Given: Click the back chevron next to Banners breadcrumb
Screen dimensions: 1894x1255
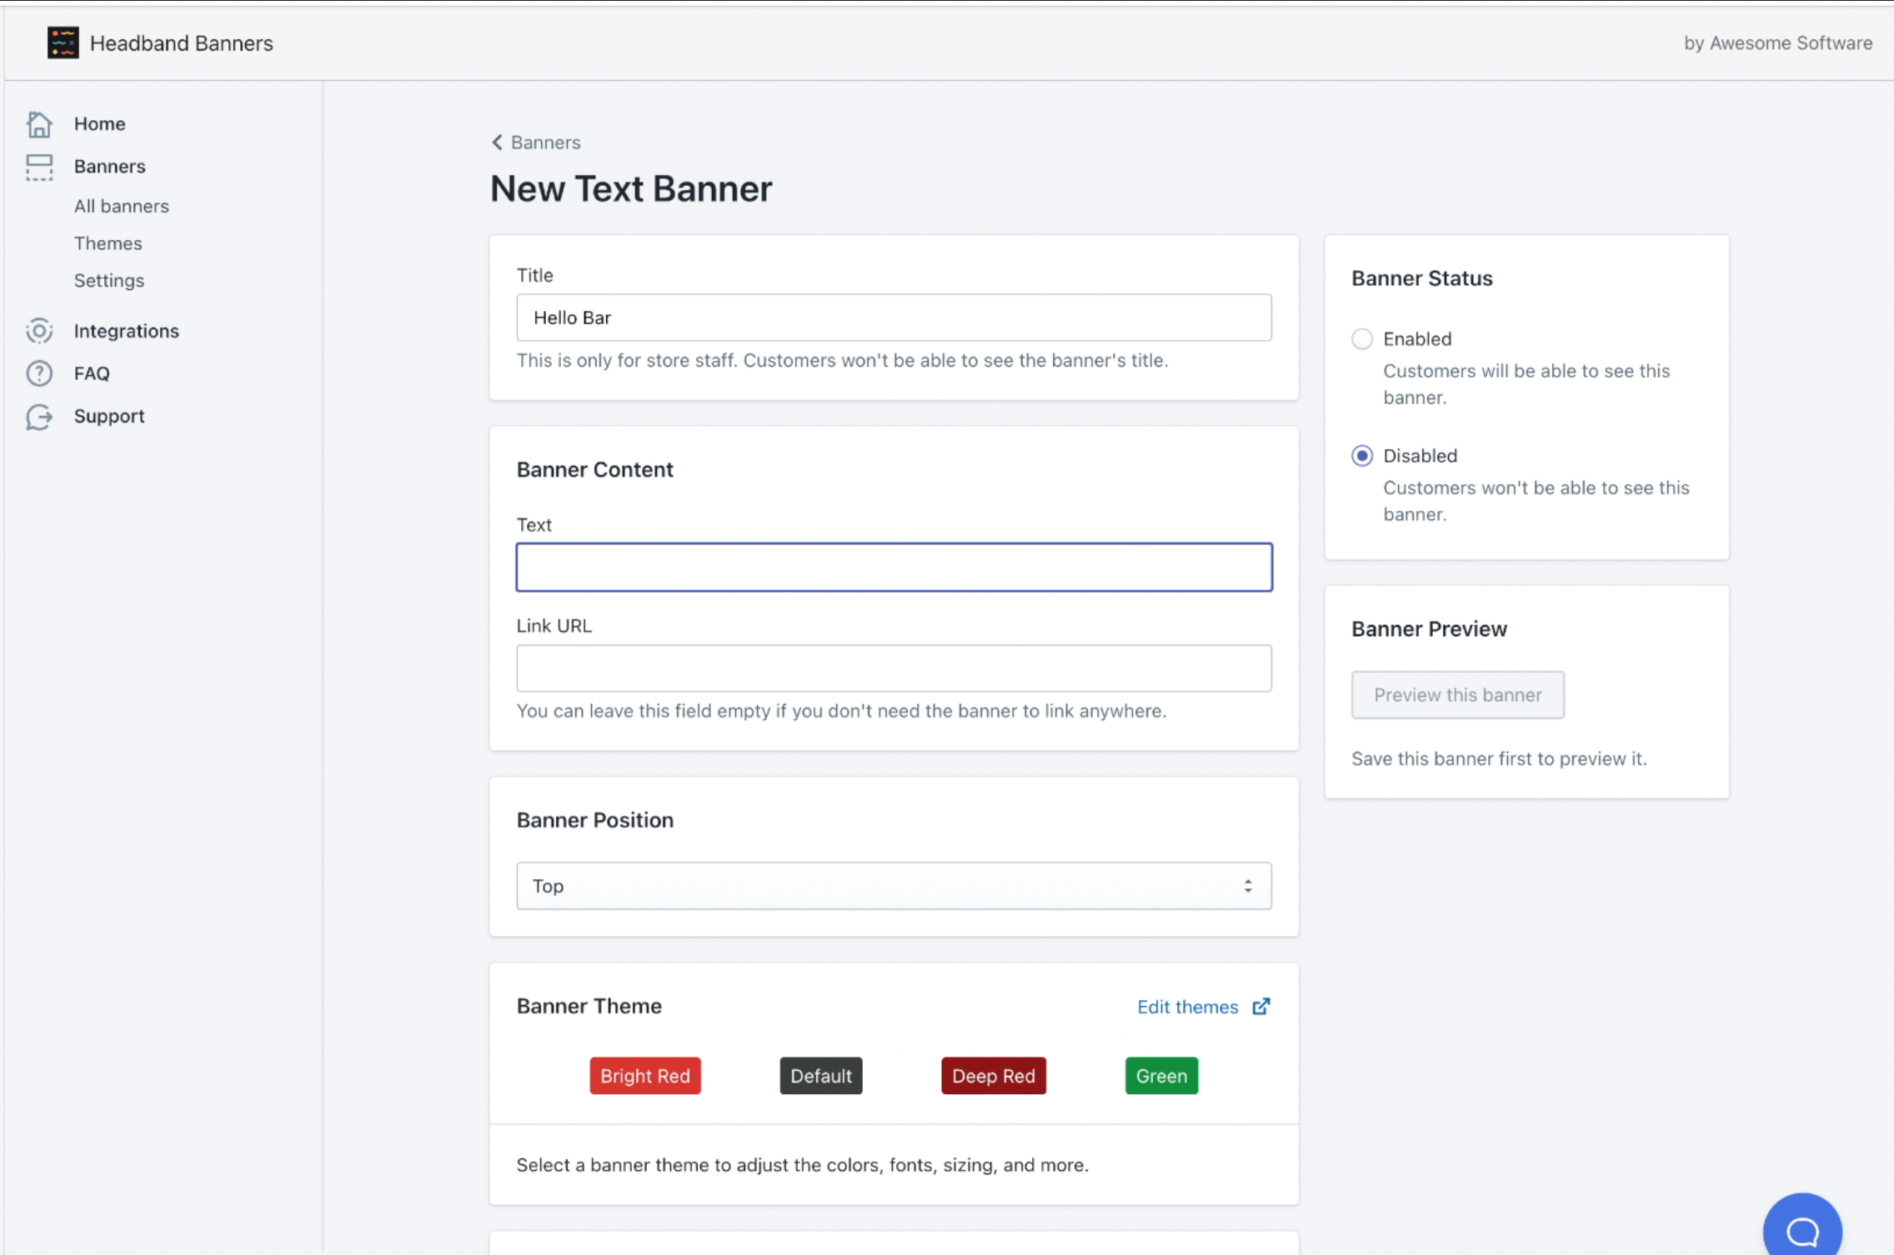Looking at the screenshot, I should pyautogui.click(x=497, y=142).
